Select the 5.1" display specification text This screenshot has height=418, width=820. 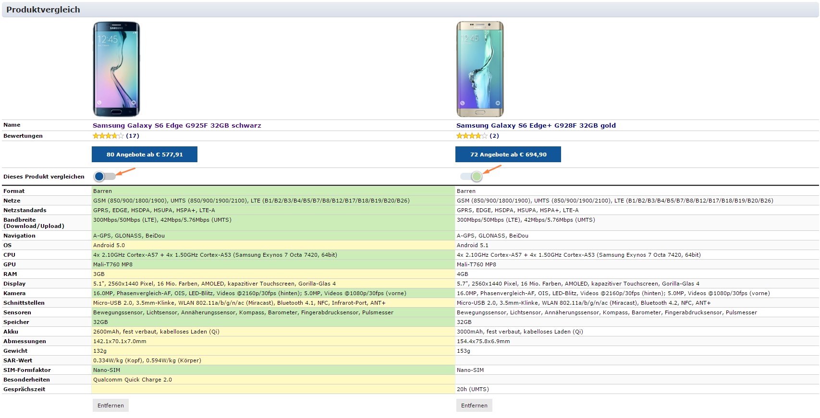click(214, 284)
